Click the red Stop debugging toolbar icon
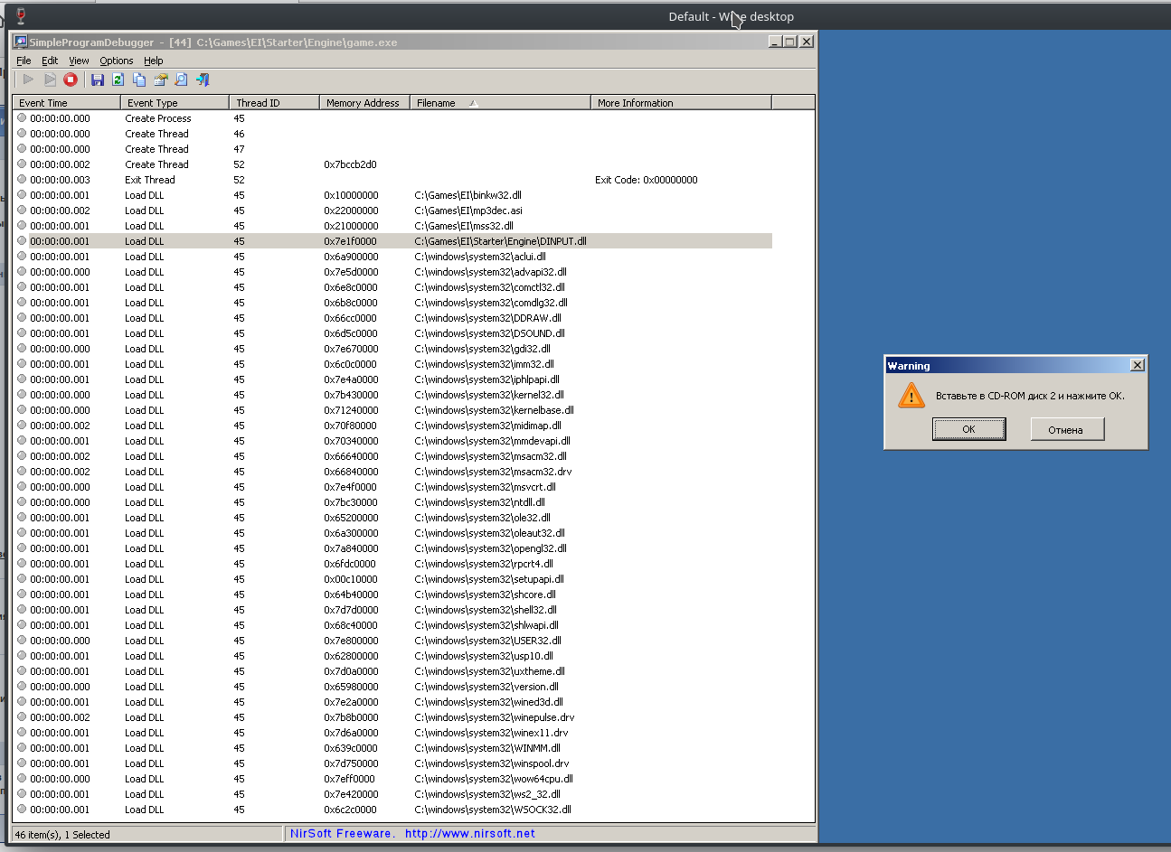 (71, 80)
